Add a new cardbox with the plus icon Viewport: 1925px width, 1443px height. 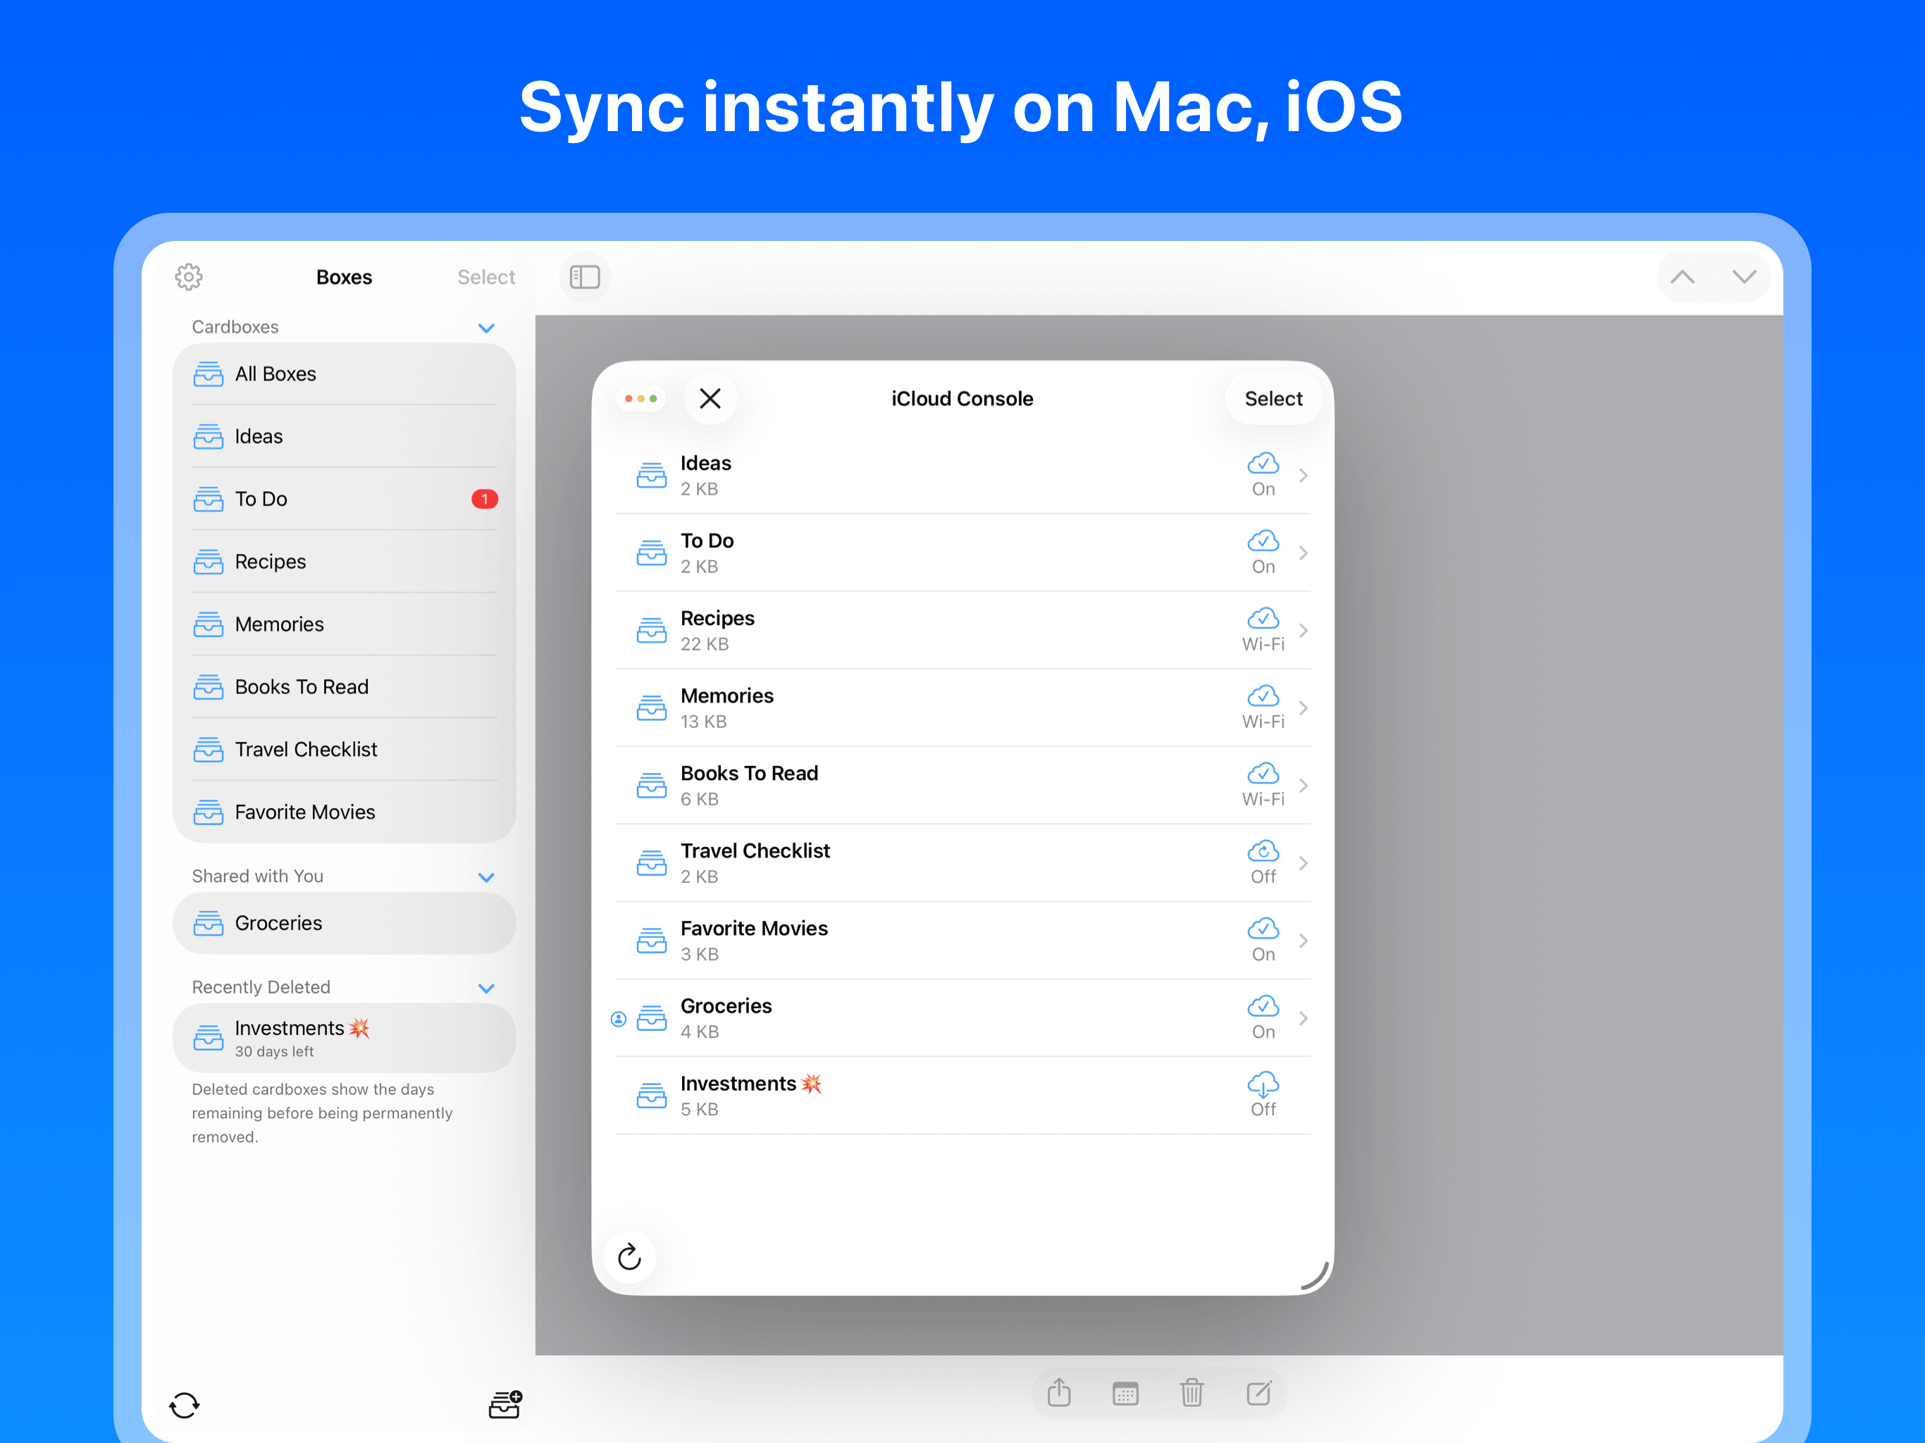(x=505, y=1404)
